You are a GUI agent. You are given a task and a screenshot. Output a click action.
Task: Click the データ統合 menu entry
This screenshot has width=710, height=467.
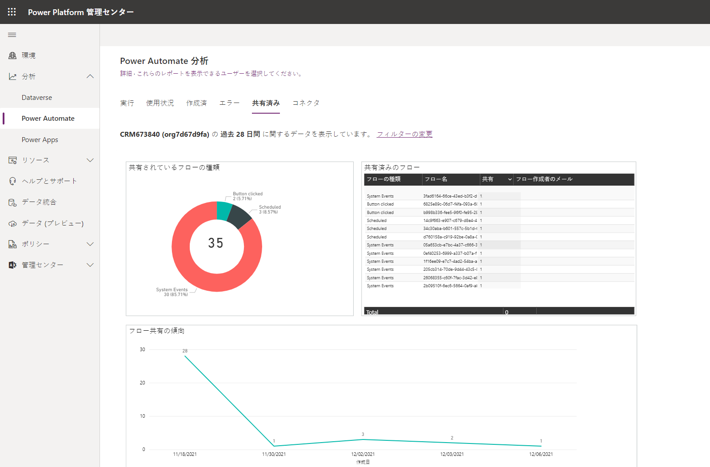click(x=39, y=202)
